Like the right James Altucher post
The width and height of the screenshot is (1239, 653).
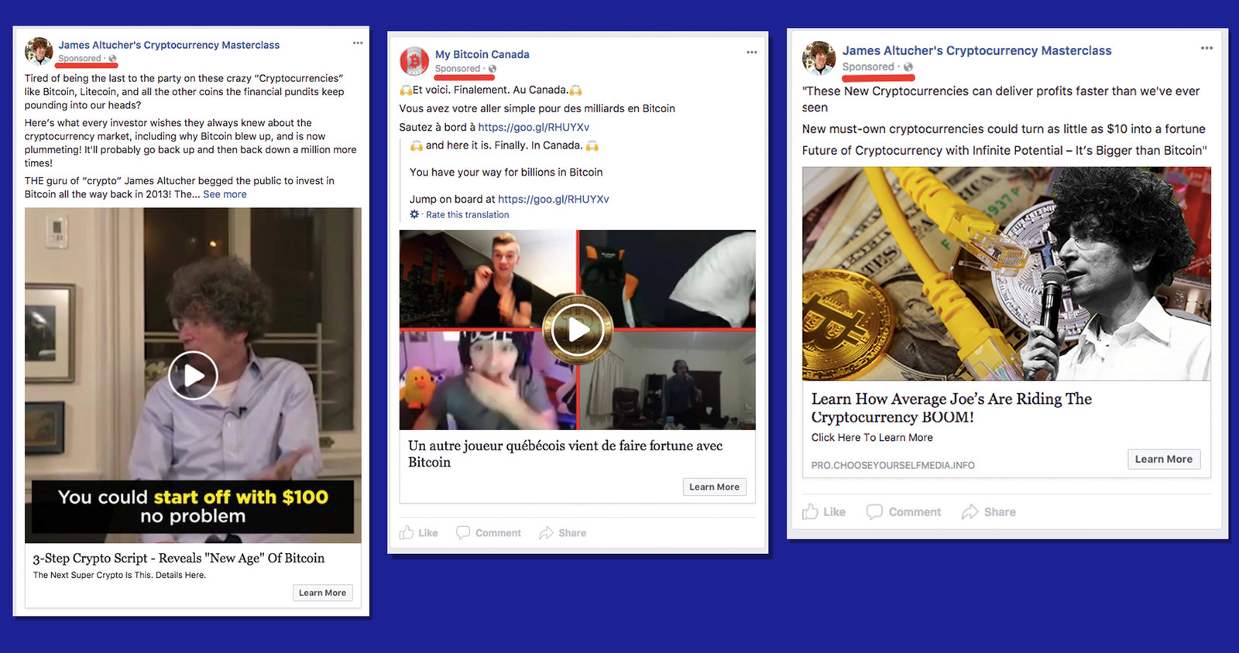[x=824, y=512]
